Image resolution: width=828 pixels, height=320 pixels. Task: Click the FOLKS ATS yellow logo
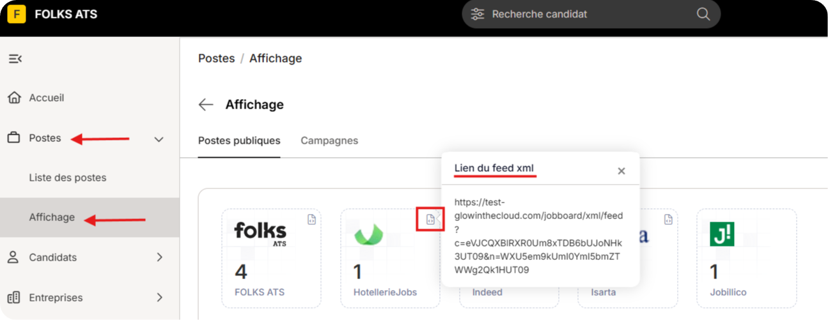coord(16,14)
